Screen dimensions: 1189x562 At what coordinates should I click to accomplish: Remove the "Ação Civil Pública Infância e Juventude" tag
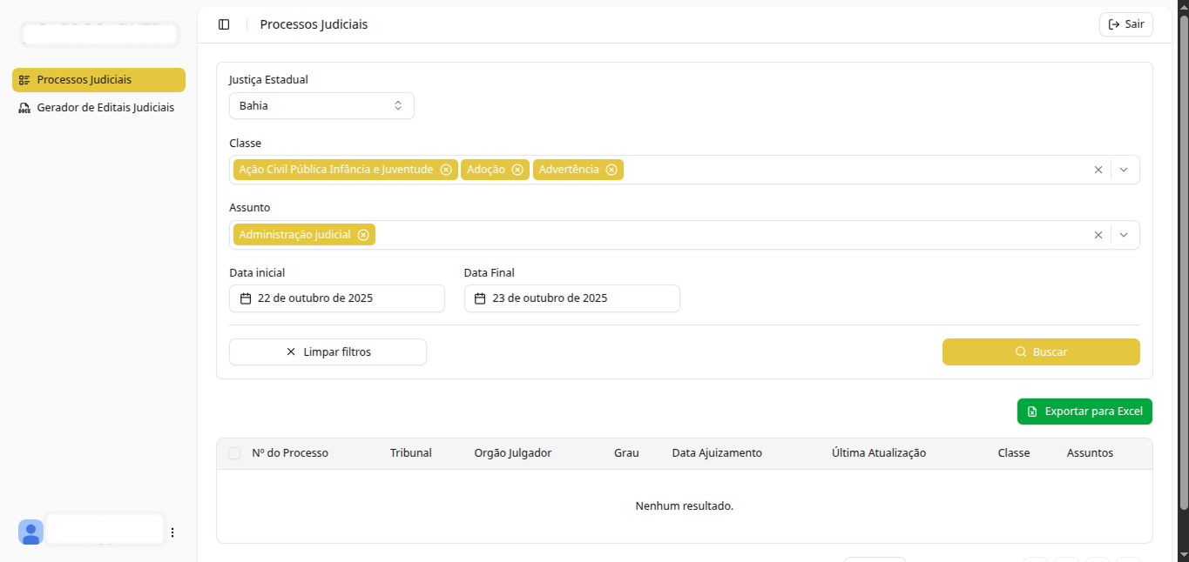coord(447,169)
